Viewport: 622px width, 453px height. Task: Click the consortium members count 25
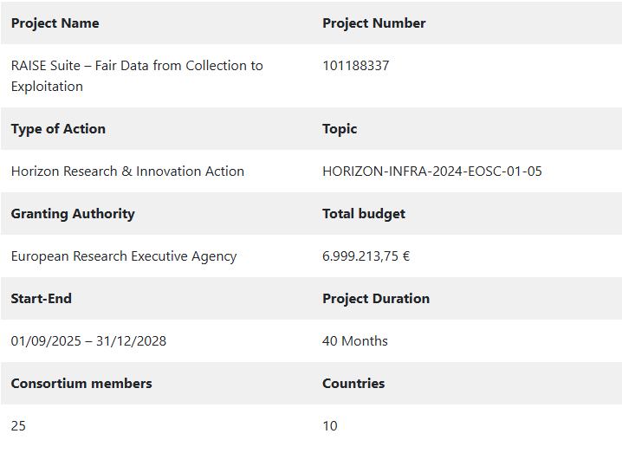coord(18,426)
